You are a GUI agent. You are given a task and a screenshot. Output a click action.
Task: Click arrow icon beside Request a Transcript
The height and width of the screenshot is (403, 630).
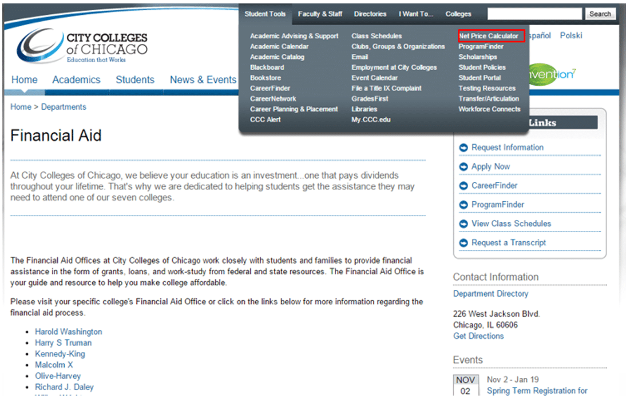pos(463,243)
